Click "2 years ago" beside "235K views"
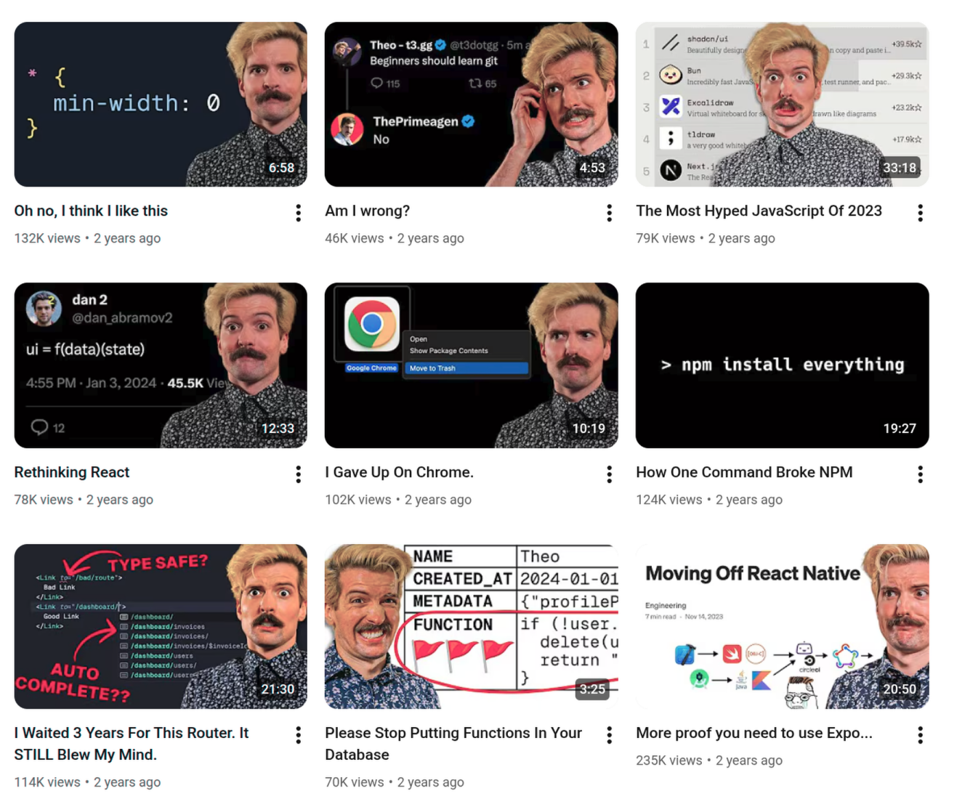This screenshot has height=799, width=957. pos(749,761)
